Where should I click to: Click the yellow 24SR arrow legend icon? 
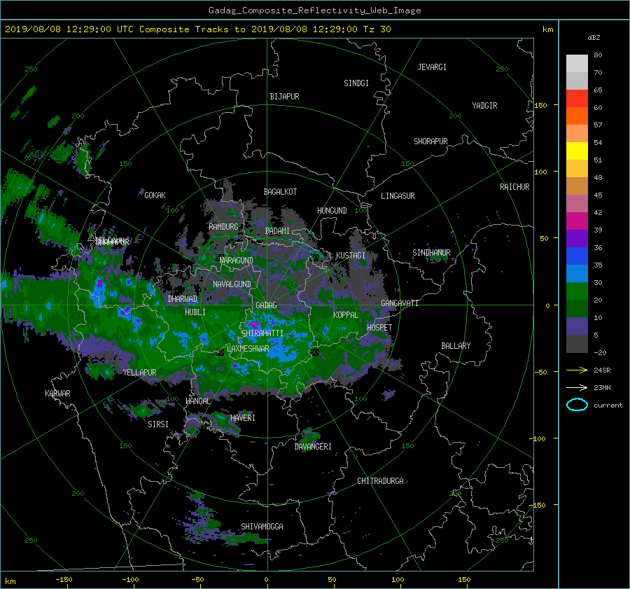point(577,370)
